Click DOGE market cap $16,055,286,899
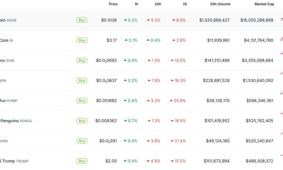Viewport: 283px width, 170px height. coord(257,20)
